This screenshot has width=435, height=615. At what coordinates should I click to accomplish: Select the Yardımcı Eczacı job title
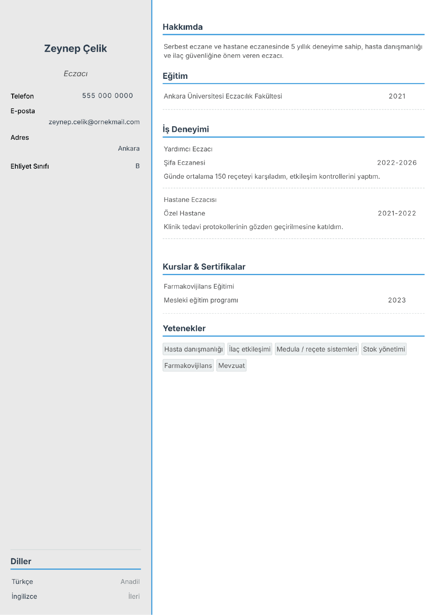click(188, 149)
